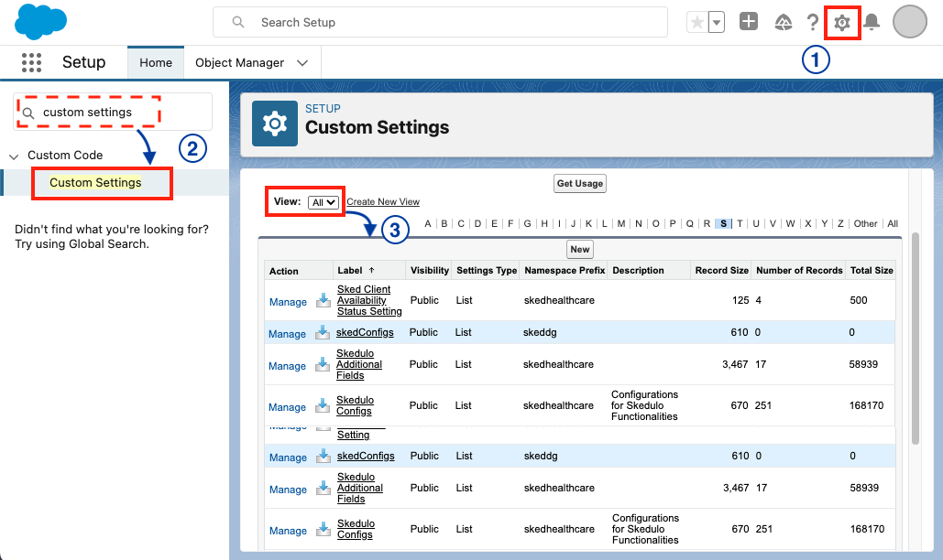Viewport: 943px width, 560px height.
Task: Filter list by letter D
Action: 477,224
